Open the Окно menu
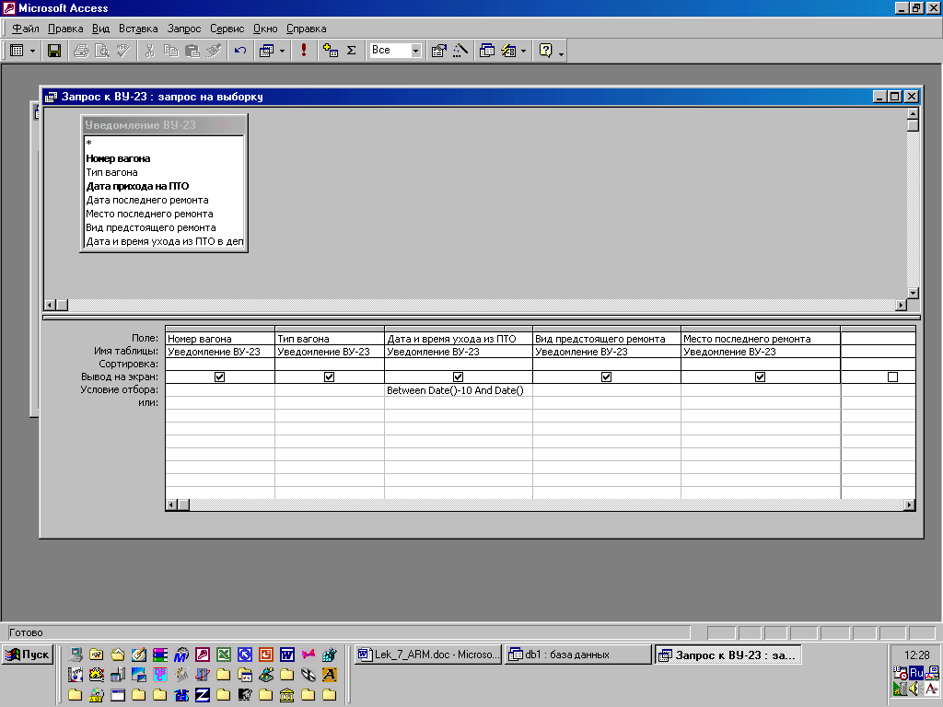The image size is (943, 707). (x=265, y=29)
